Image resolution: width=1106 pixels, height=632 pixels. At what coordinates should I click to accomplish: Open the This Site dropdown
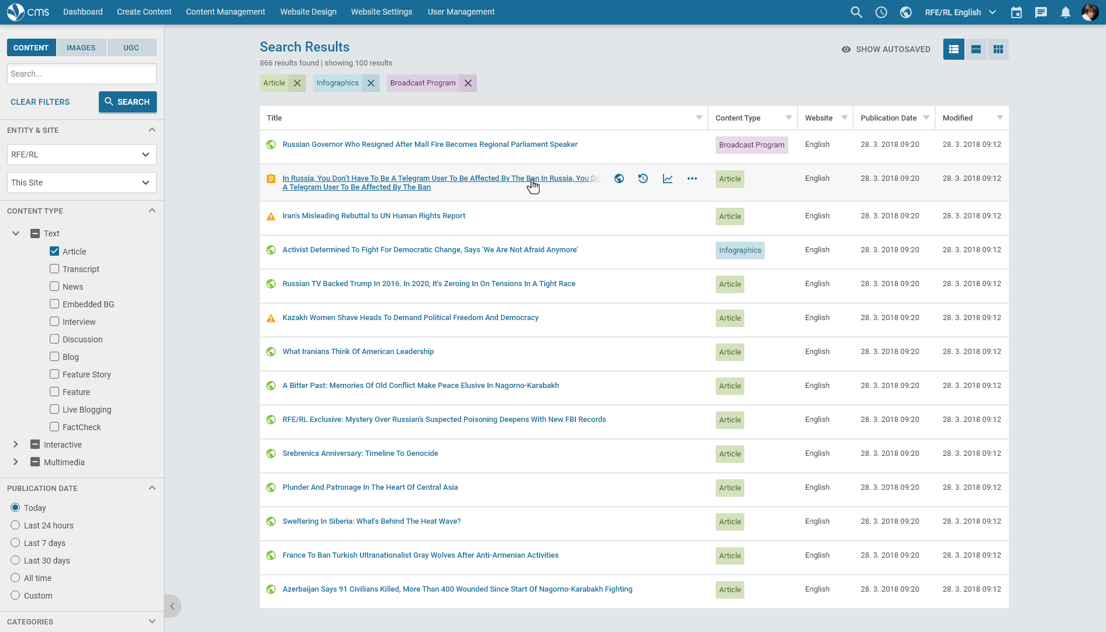82,183
